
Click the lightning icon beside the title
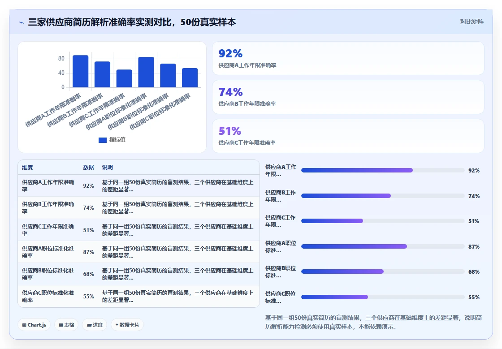click(x=22, y=22)
